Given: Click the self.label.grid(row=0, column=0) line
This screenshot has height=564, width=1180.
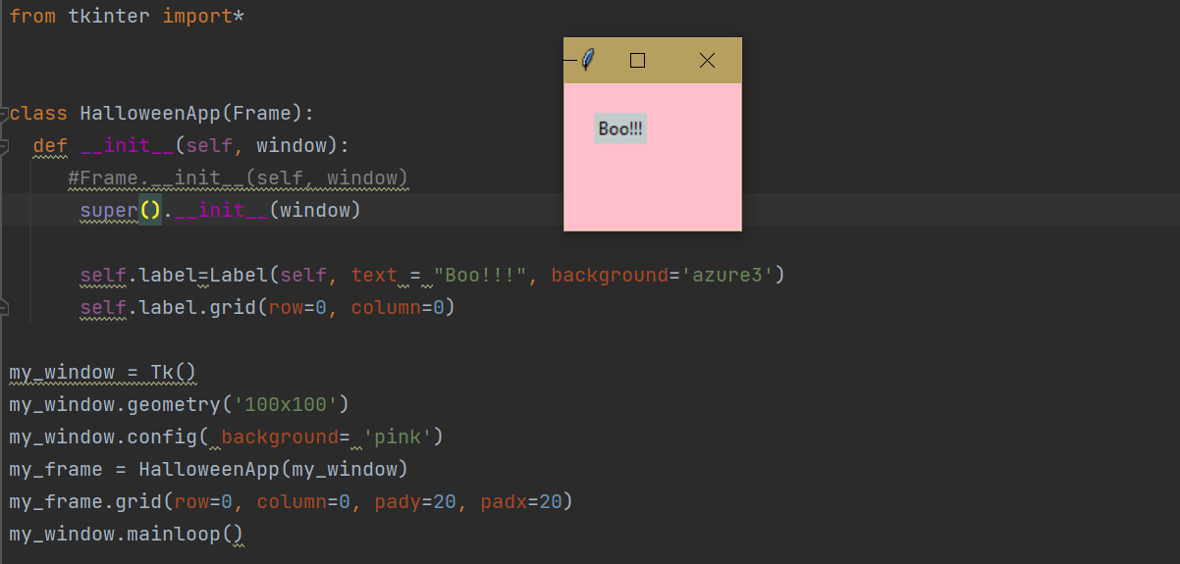Looking at the screenshot, I should tap(268, 308).
